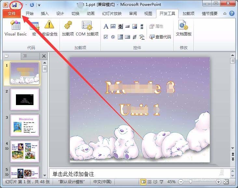Select the Spin Button control
This screenshot has height=188, width=238.
(120, 26)
